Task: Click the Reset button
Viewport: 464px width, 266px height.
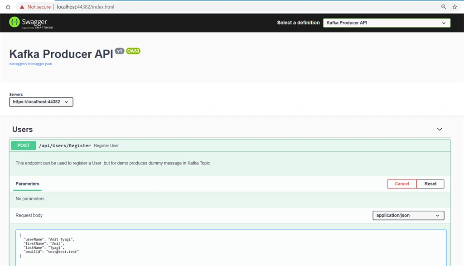Action: (430, 184)
